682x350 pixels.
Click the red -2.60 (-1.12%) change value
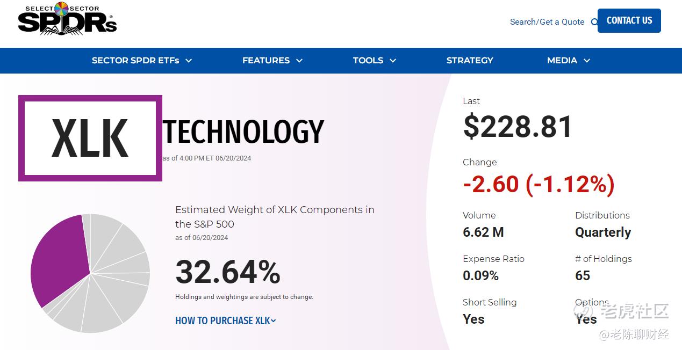[539, 185]
